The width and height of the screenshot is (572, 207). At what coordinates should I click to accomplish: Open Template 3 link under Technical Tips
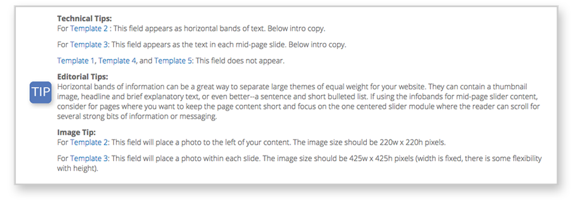coord(89,45)
